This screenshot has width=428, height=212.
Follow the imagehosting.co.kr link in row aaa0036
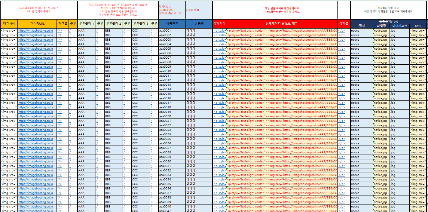coord(36,189)
